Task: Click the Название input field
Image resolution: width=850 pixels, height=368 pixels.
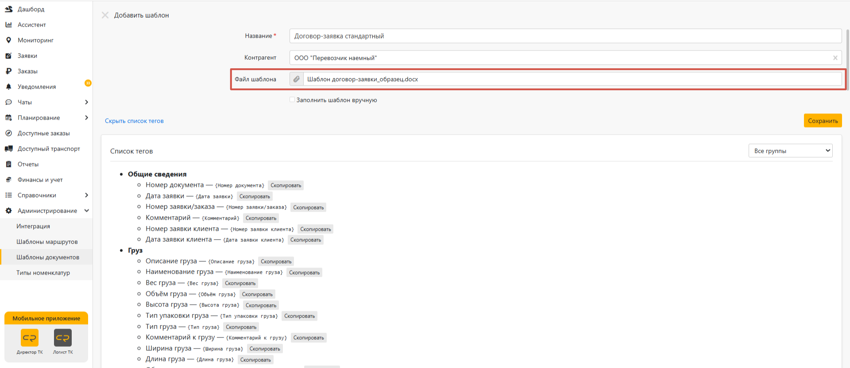Action: point(565,36)
